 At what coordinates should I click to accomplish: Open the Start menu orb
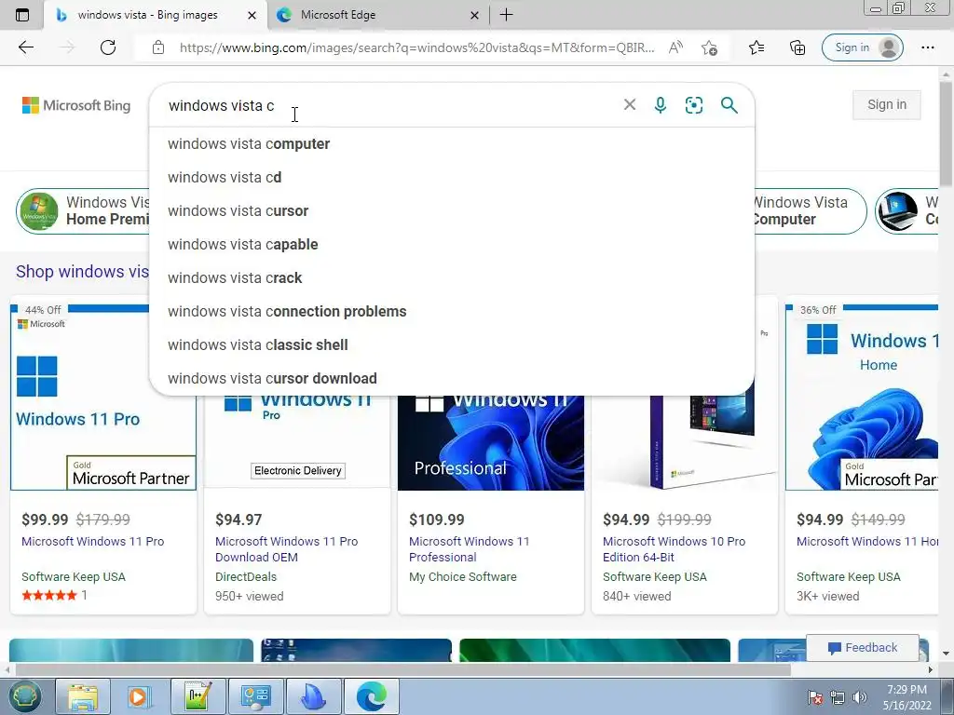24,696
